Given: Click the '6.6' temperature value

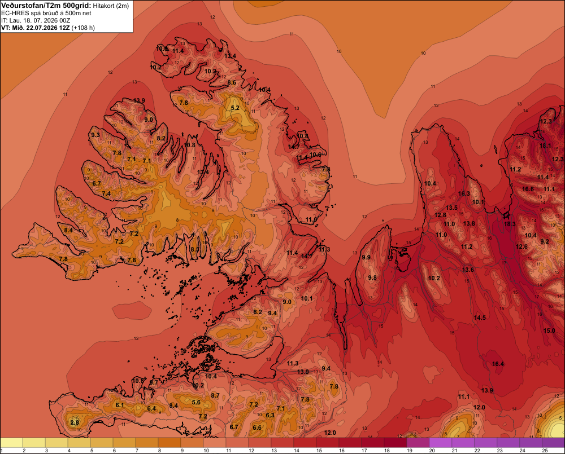Looking at the screenshot, I should point(257,427).
